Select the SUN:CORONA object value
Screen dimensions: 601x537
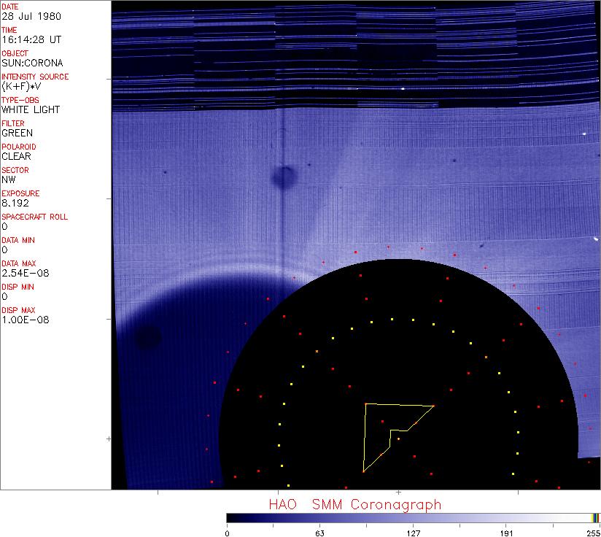(x=32, y=63)
